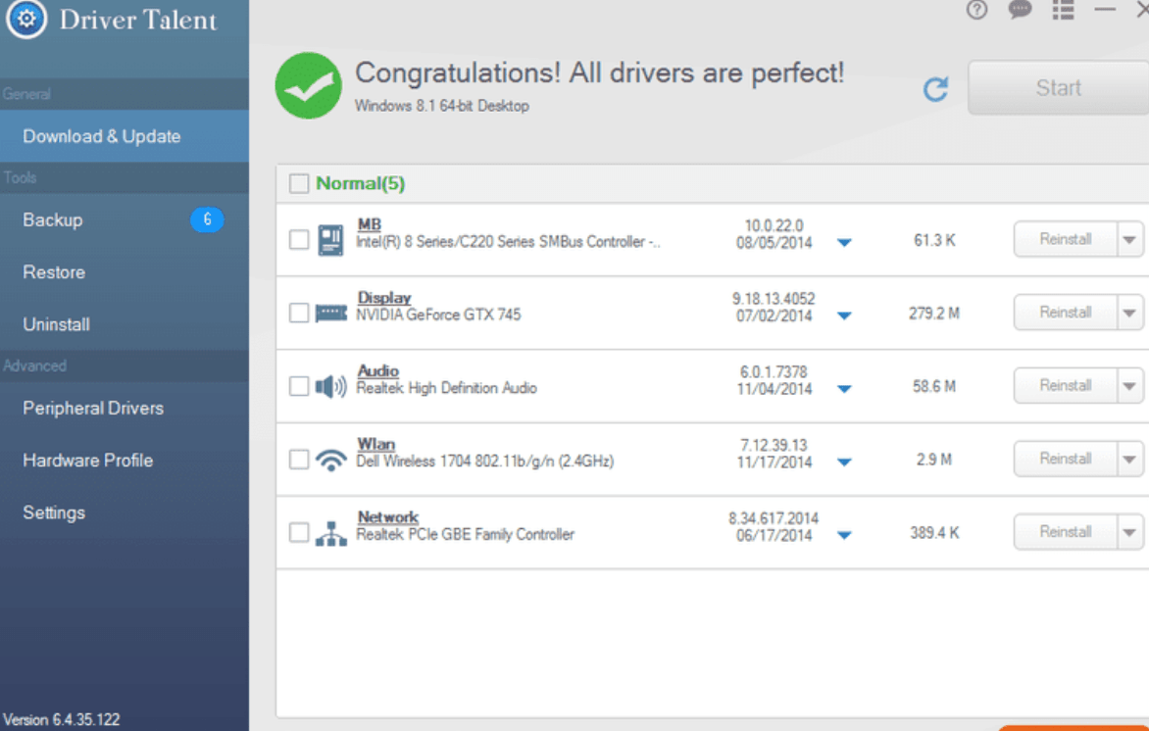1149x731 pixels.
Task: Go to Peripheral Drivers in sidebar
Action: tap(93, 409)
